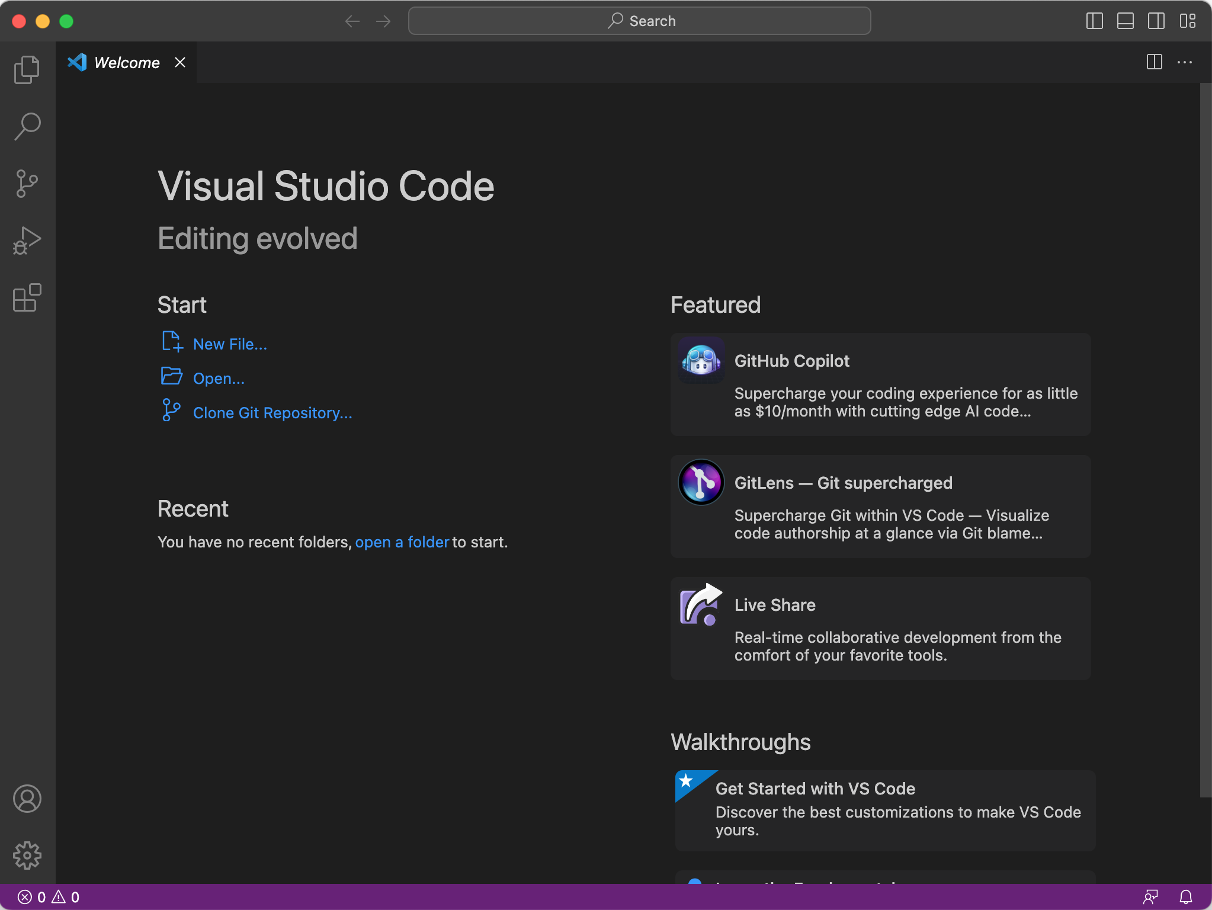The height and width of the screenshot is (910, 1212).
Task: Open the Extensions view
Action: click(27, 297)
